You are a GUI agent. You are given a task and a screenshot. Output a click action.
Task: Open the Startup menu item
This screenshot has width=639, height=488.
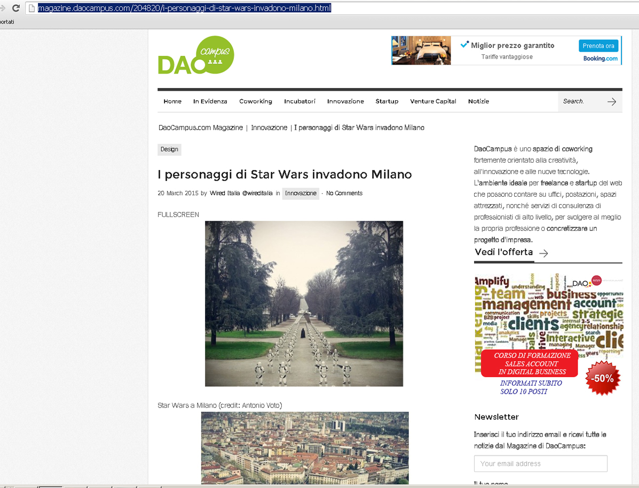(386, 101)
